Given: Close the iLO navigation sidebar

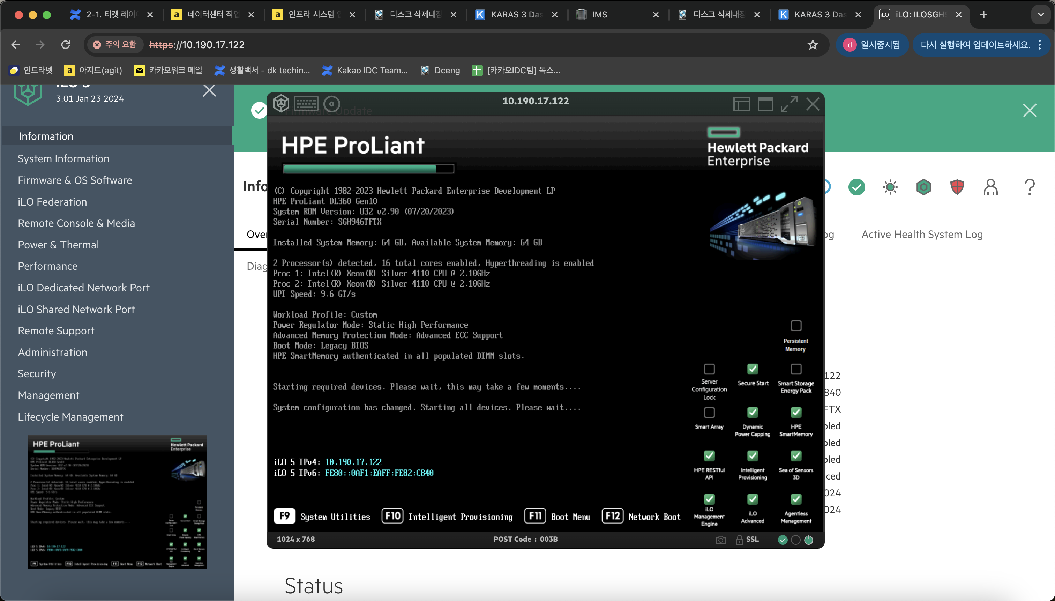Looking at the screenshot, I should tap(209, 90).
